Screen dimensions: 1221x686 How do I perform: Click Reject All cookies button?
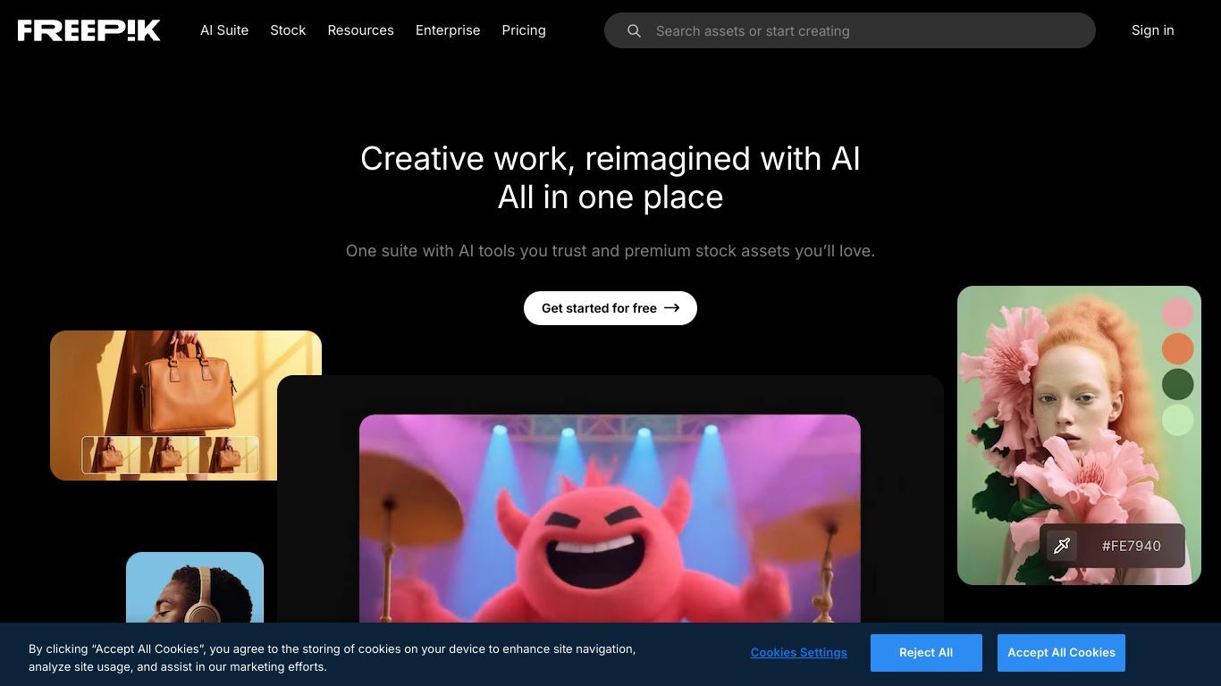[x=926, y=653]
